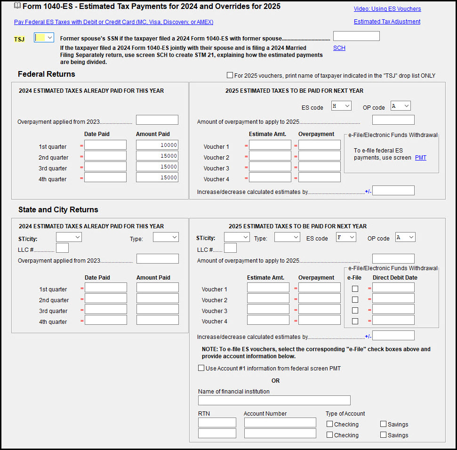Click Name of financial institution field

(x=274, y=401)
